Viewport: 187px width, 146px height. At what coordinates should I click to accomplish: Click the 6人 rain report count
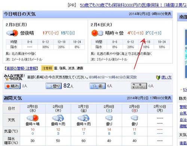click(110, 86)
